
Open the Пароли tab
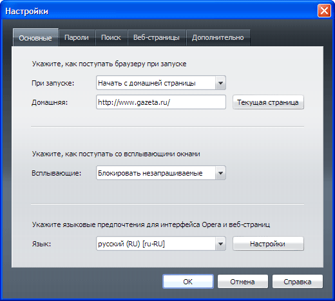tap(77, 38)
